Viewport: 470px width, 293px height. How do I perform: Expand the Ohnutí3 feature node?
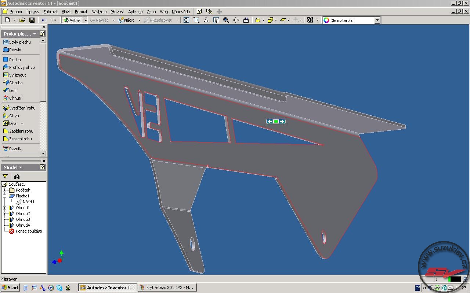click(x=4, y=219)
